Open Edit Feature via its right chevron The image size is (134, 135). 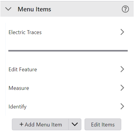(122, 69)
